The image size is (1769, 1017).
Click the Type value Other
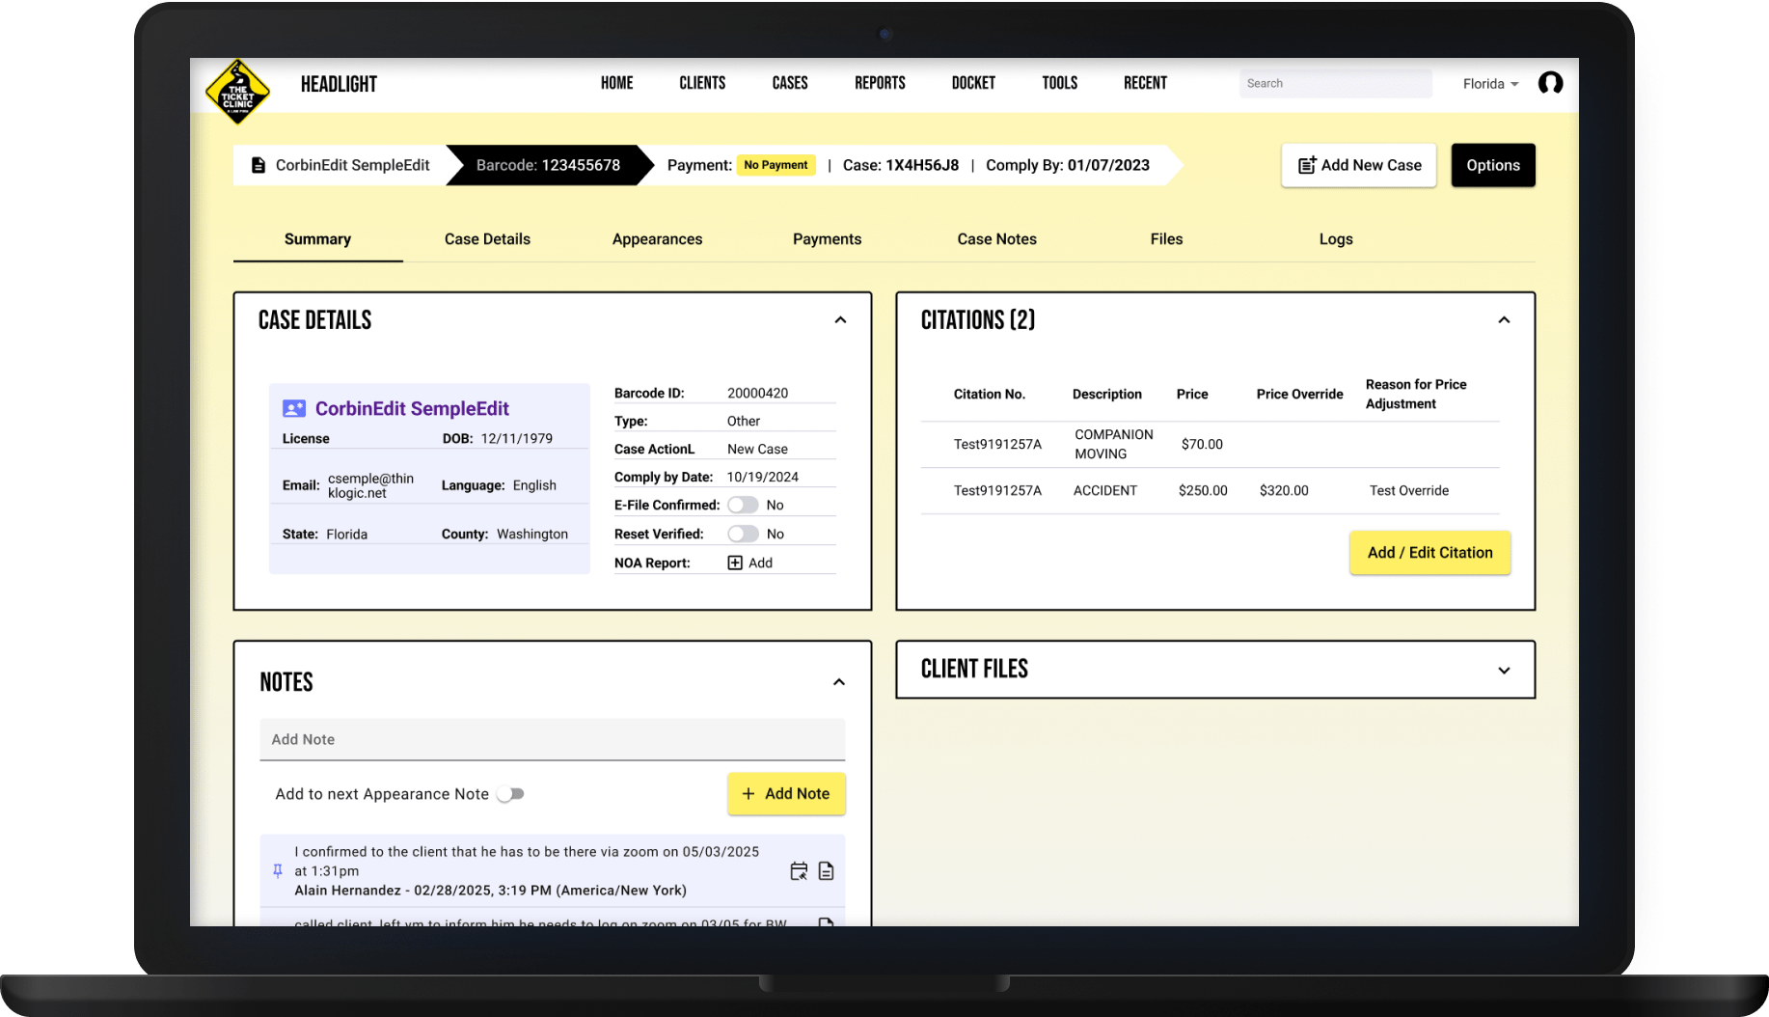point(743,421)
